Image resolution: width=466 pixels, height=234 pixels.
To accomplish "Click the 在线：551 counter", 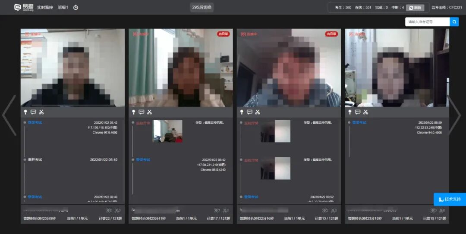I will point(363,8).
